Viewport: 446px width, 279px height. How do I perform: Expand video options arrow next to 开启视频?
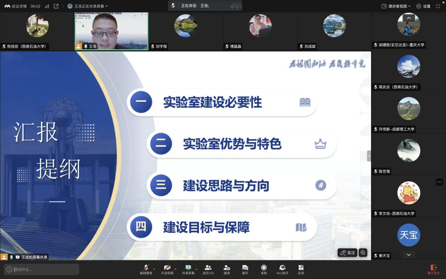point(175,269)
